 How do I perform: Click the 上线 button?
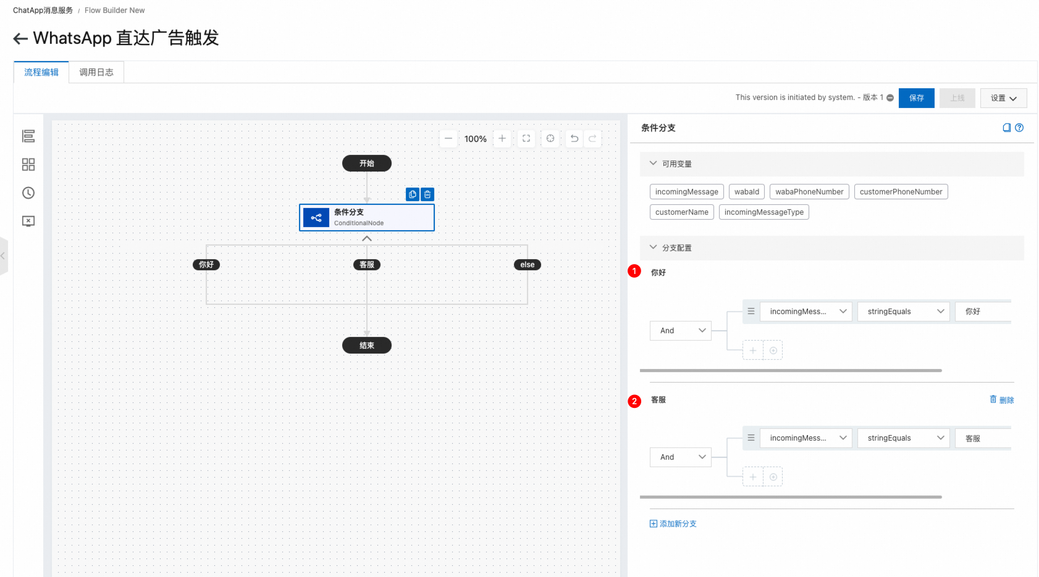click(x=957, y=98)
